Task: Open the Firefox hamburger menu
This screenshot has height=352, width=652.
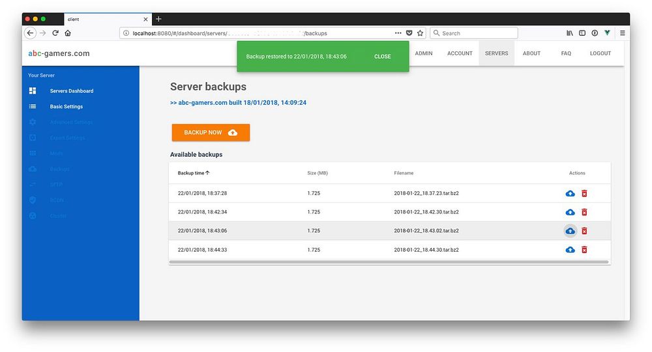Action: click(623, 33)
